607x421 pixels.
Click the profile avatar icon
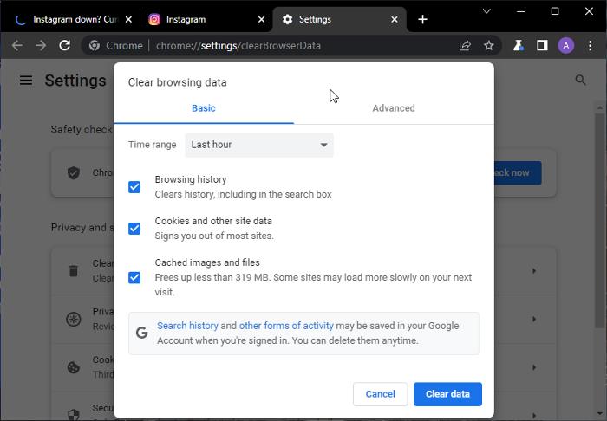click(x=565, y=45)
